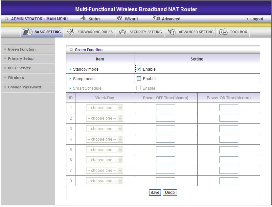Switch to the ADVANCED SETTING tab
272x207 pixels.
coord(190,32)
